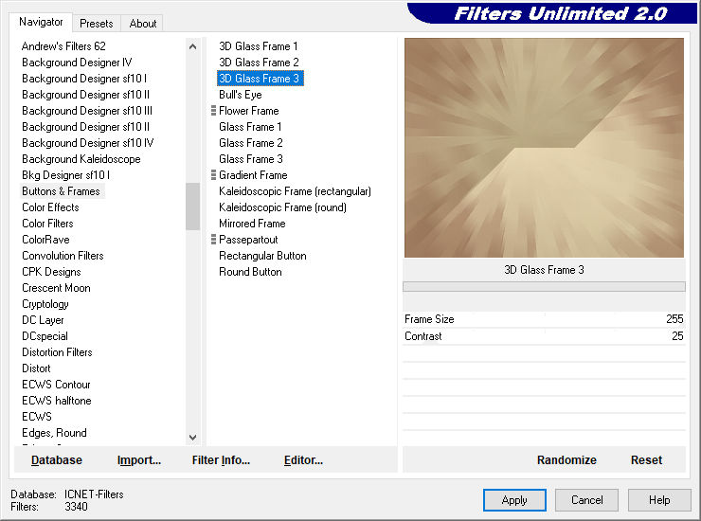Image resolution: width=701 pixels, height=521 pixels.
Task: Click the Flower Frame marker icon
Action: point(213,111)
